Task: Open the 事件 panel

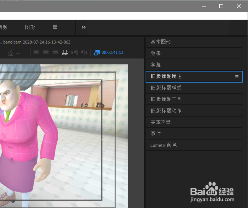Action: point(194,133)
